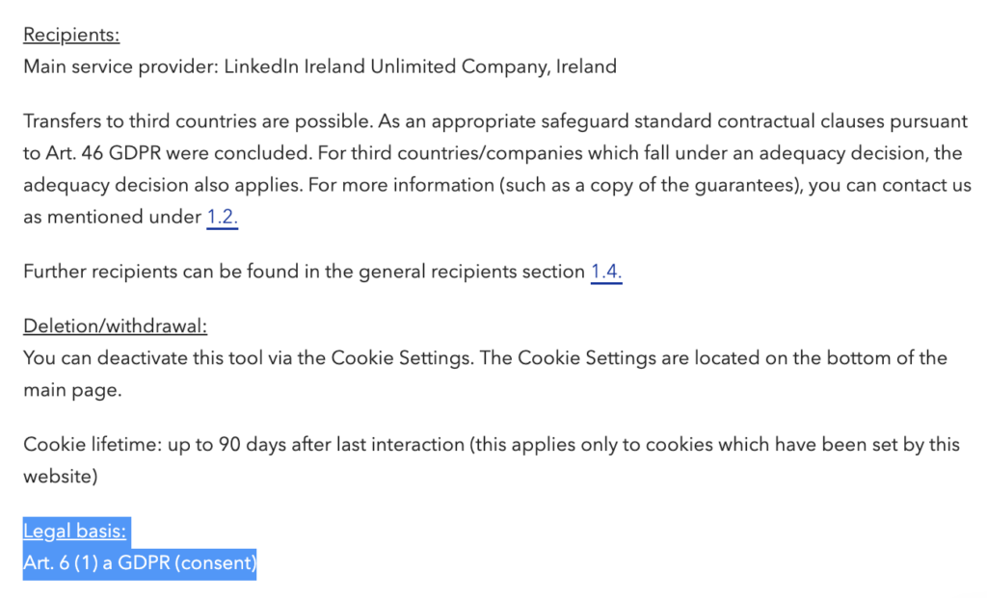Click the words Main service provider:
Viewport: 987px width, 598px height.
click(x=120, y=66)
